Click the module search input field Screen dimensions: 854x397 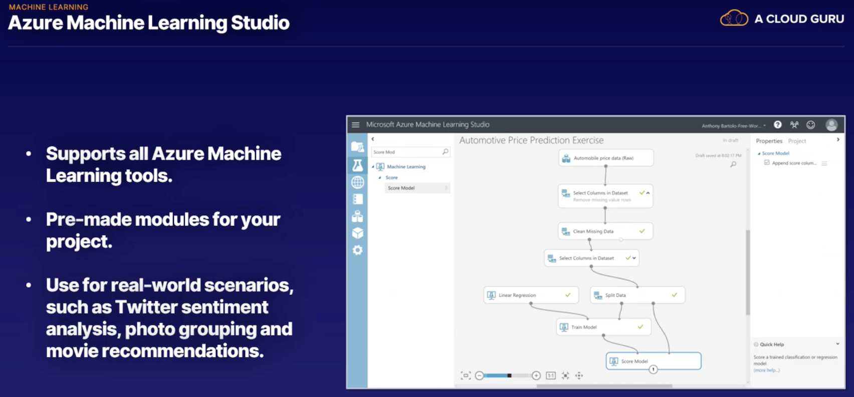(x=406, y=152)
